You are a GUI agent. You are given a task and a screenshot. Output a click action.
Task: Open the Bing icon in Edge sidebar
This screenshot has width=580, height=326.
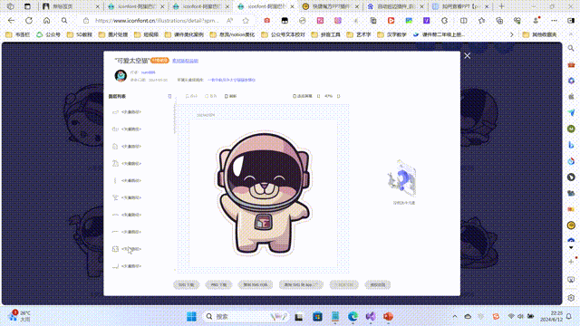571,145
